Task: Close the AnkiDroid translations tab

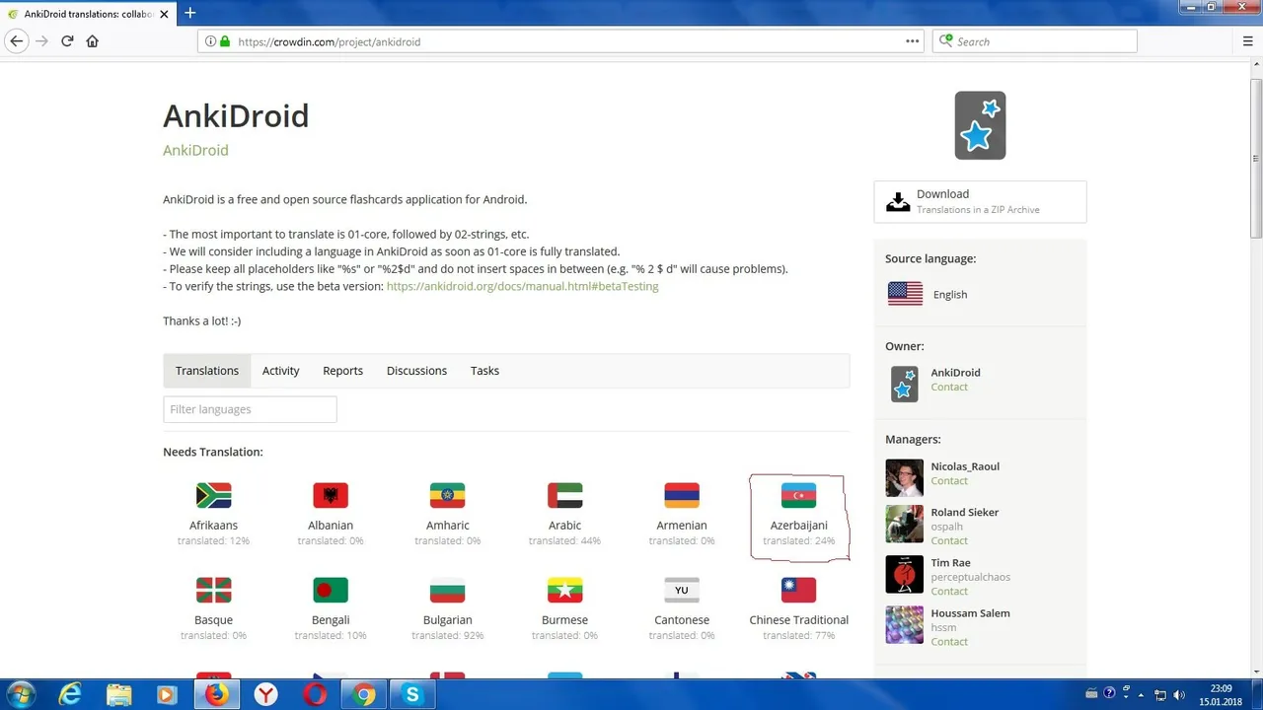Action: [164, 14]
